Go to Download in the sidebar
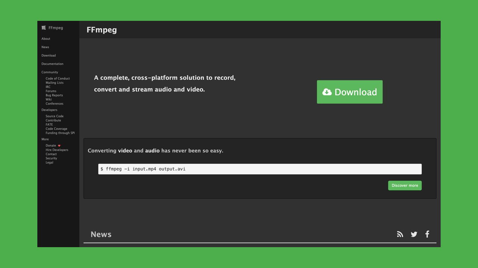Viewport: 478px width, 268px height. click(49, 55)
